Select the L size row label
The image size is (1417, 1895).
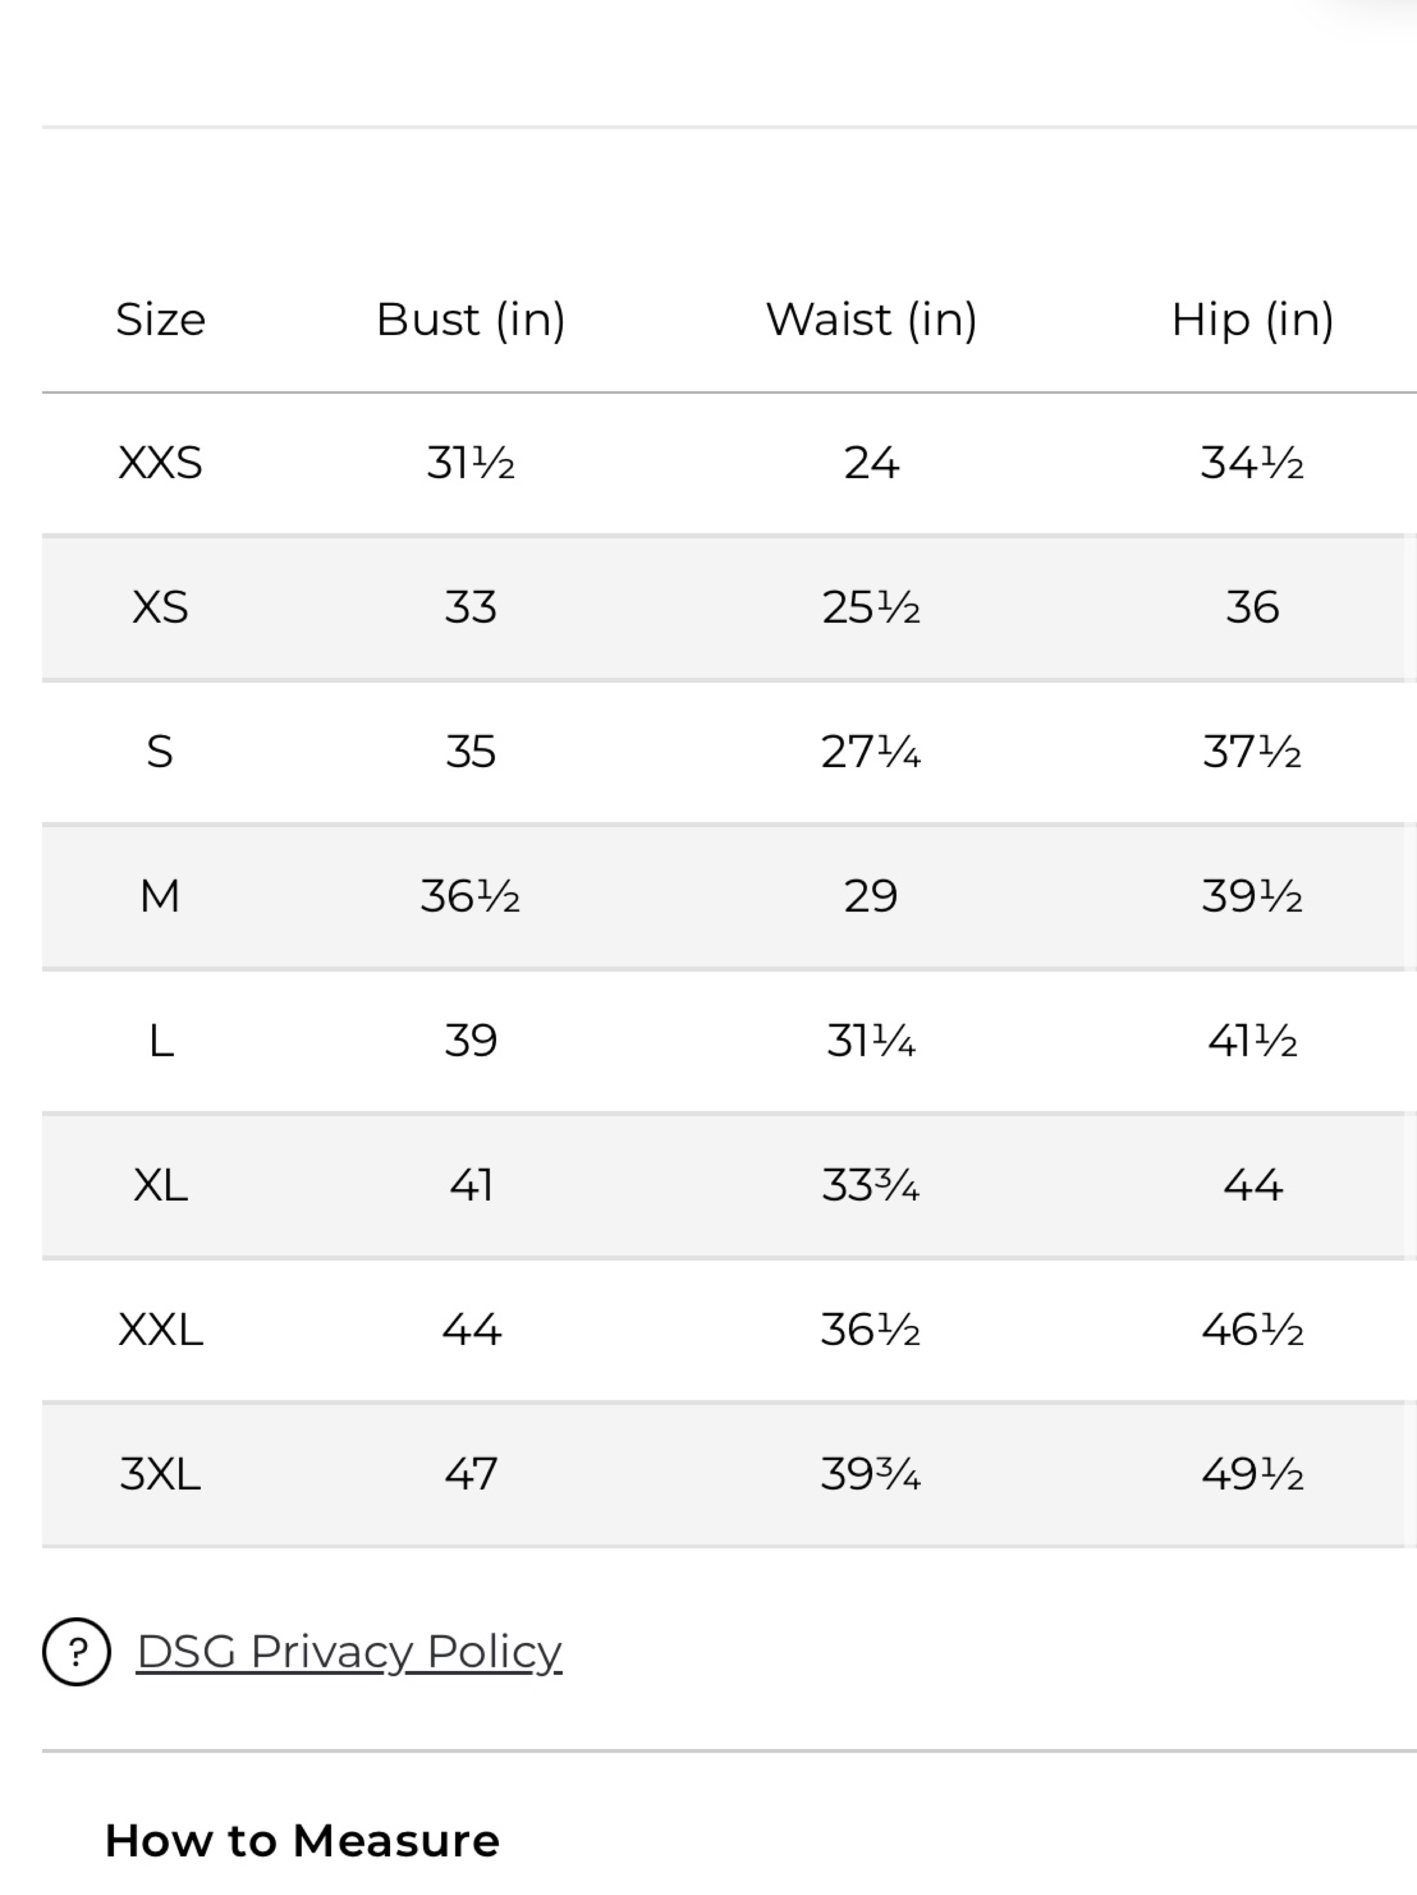pyautogui.click(x=161, y=1041)
